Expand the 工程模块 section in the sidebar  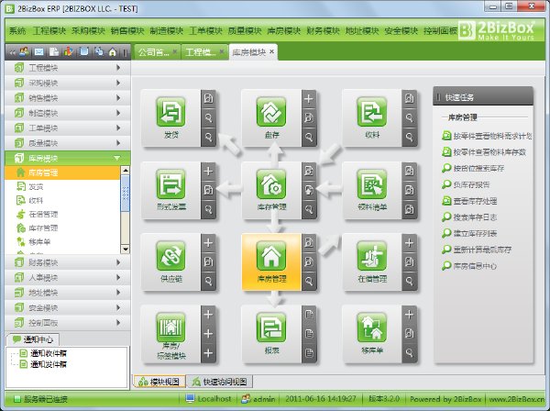point(67,68)
